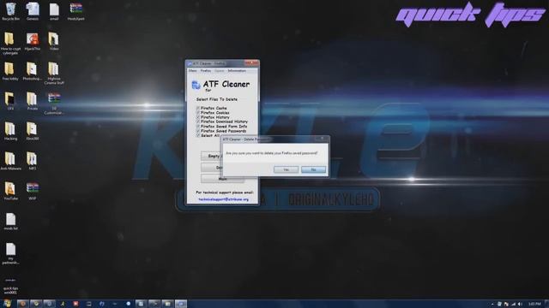Toggle the Firefox Saved Passwords checkbox

click(198, 131)
